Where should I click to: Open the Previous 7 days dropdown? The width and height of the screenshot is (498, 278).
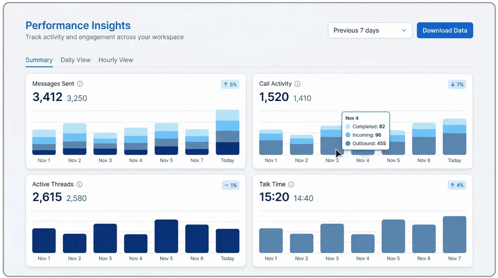370,30
